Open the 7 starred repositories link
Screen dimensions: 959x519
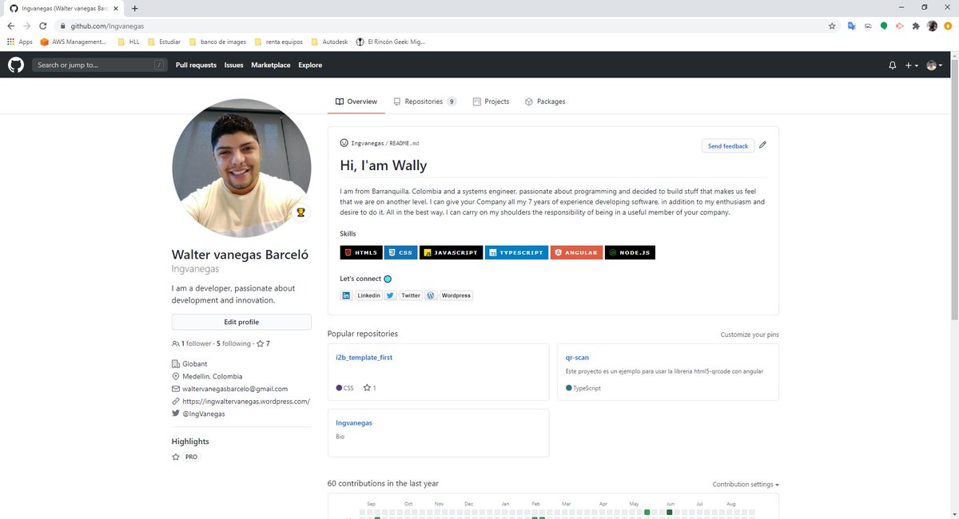(263, 344)
